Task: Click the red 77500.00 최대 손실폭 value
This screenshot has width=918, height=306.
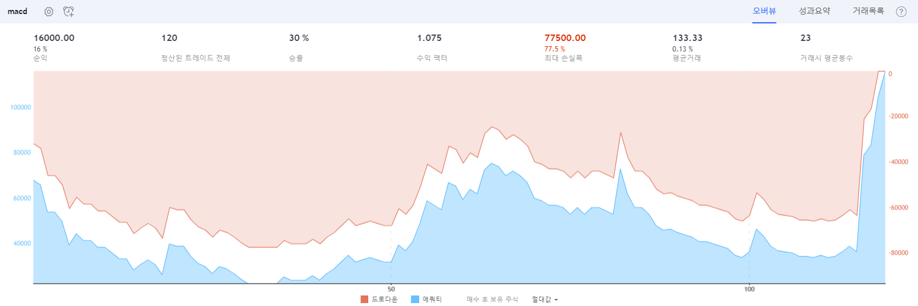Action: tap(565, 38)
